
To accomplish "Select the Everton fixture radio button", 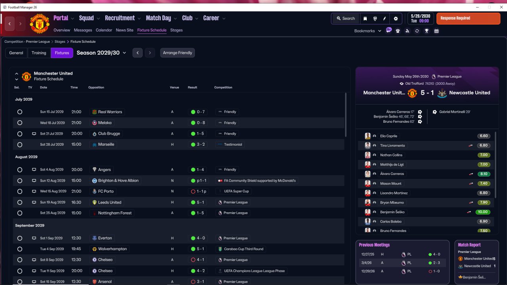I will (20, 238).
